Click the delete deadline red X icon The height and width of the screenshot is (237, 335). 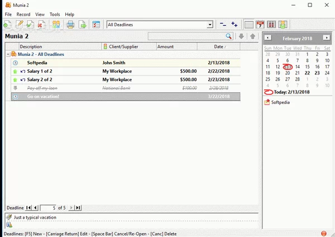click(x=41, y=25)
